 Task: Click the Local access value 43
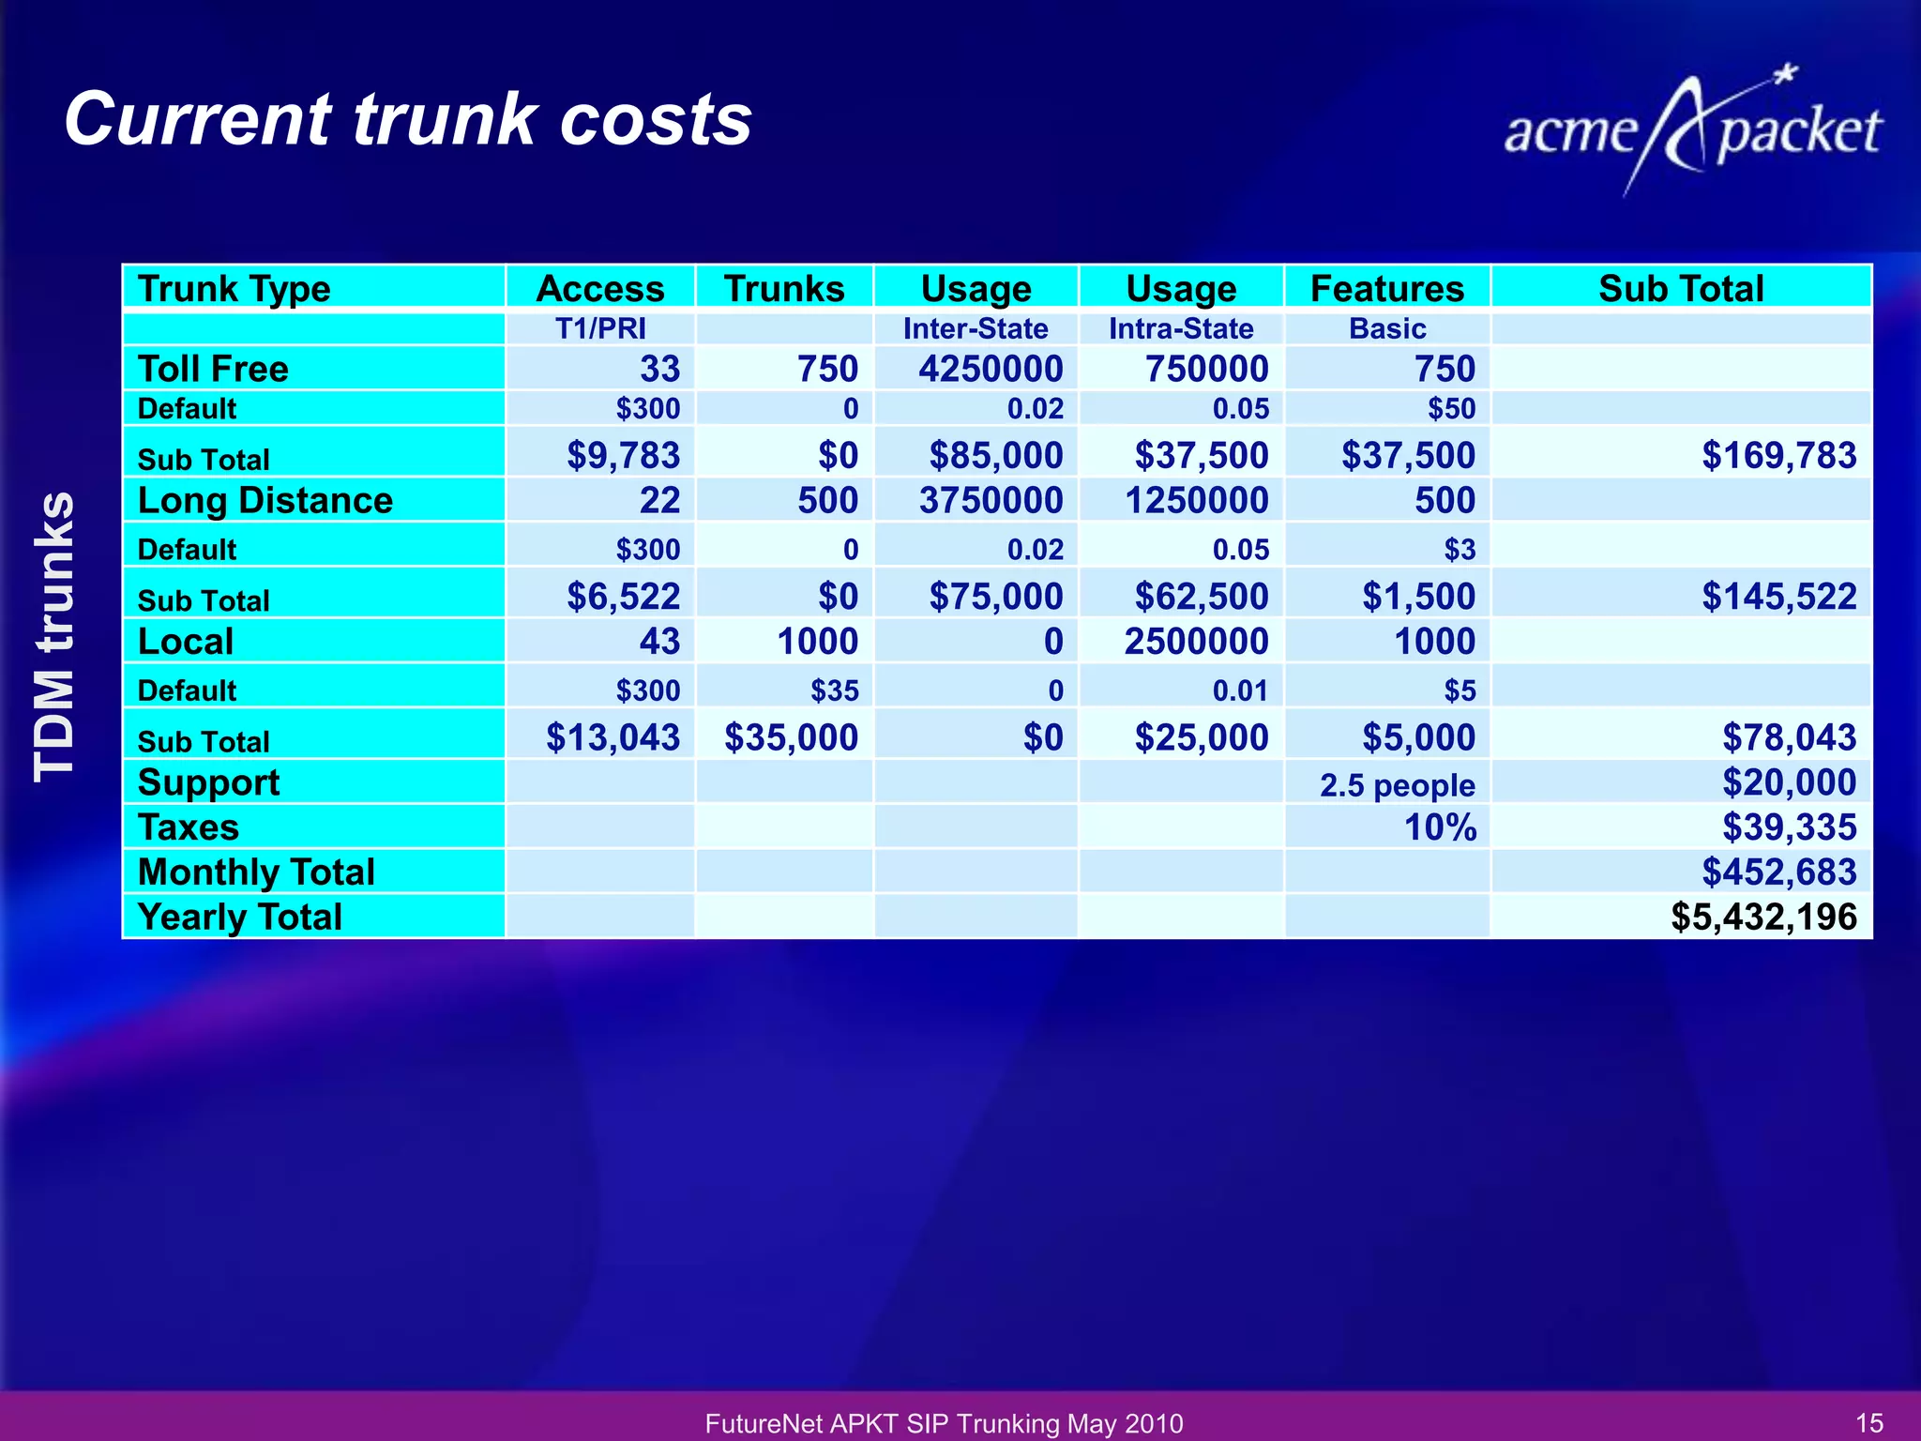click(x=660, y=641)
